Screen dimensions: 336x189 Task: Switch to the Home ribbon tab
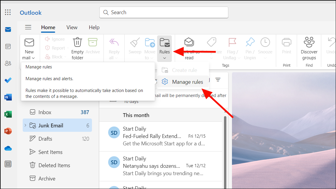48,27
